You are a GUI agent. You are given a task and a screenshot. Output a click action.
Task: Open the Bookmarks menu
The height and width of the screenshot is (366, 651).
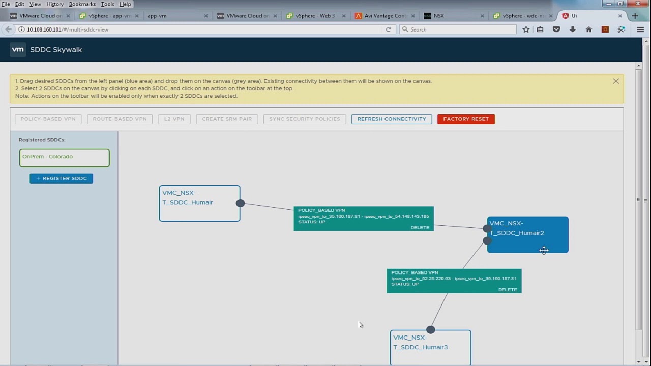pos(82,4)
